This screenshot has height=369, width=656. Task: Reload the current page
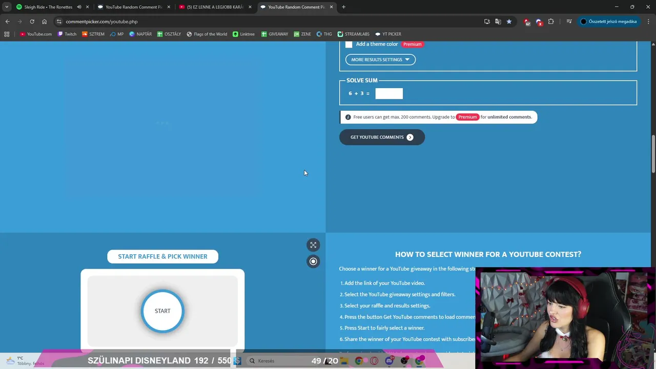coord(32,22)
